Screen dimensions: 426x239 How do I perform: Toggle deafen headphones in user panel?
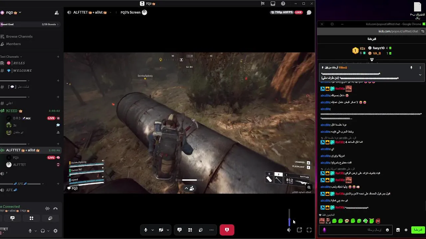tap(43, 231)
